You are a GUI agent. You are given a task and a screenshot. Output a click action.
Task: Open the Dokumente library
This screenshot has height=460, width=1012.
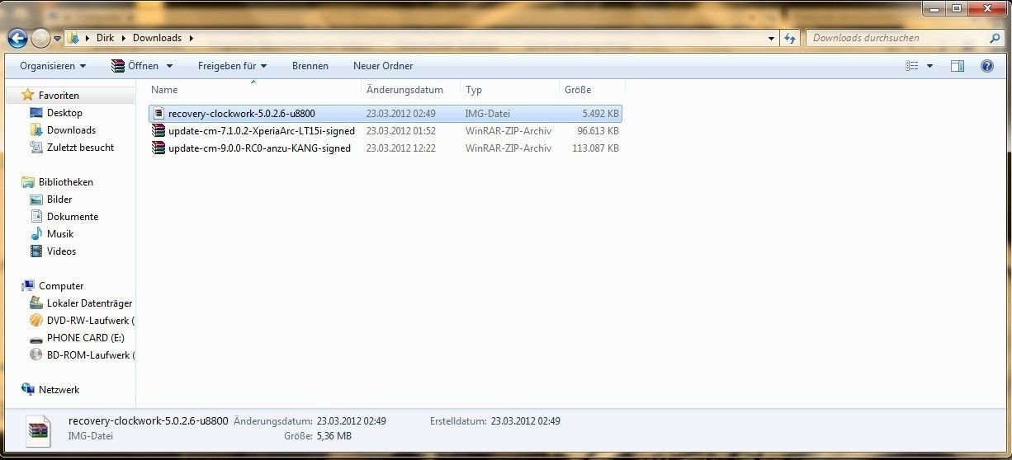[73, 217]
